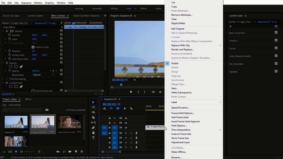Switch to Lumetri Scopes tab
This screenshot has height=159, width=283.
pos(35,16)
